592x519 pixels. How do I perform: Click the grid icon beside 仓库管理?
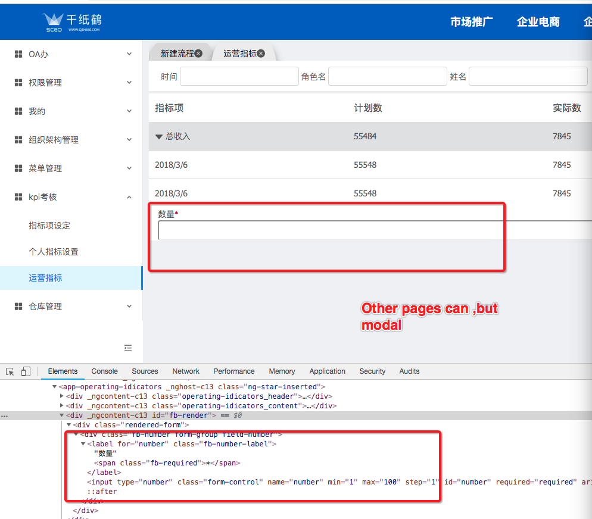point(18,306)
